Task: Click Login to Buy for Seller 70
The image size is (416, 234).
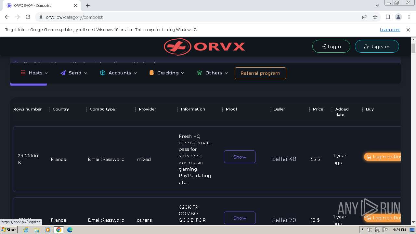Action: click(x=382, y=218)
